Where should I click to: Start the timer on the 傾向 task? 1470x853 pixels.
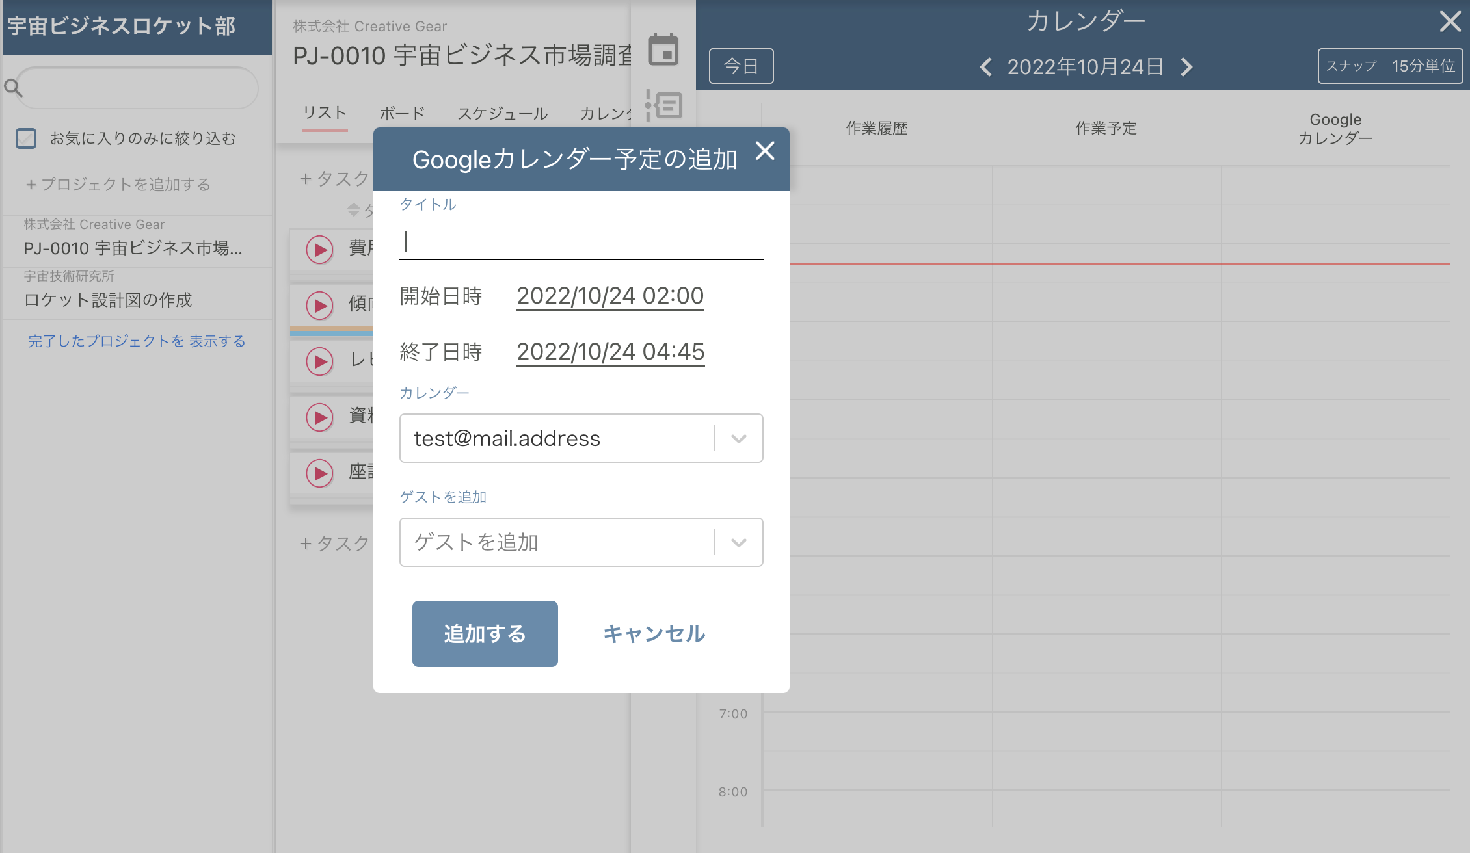tap(319, 306)
